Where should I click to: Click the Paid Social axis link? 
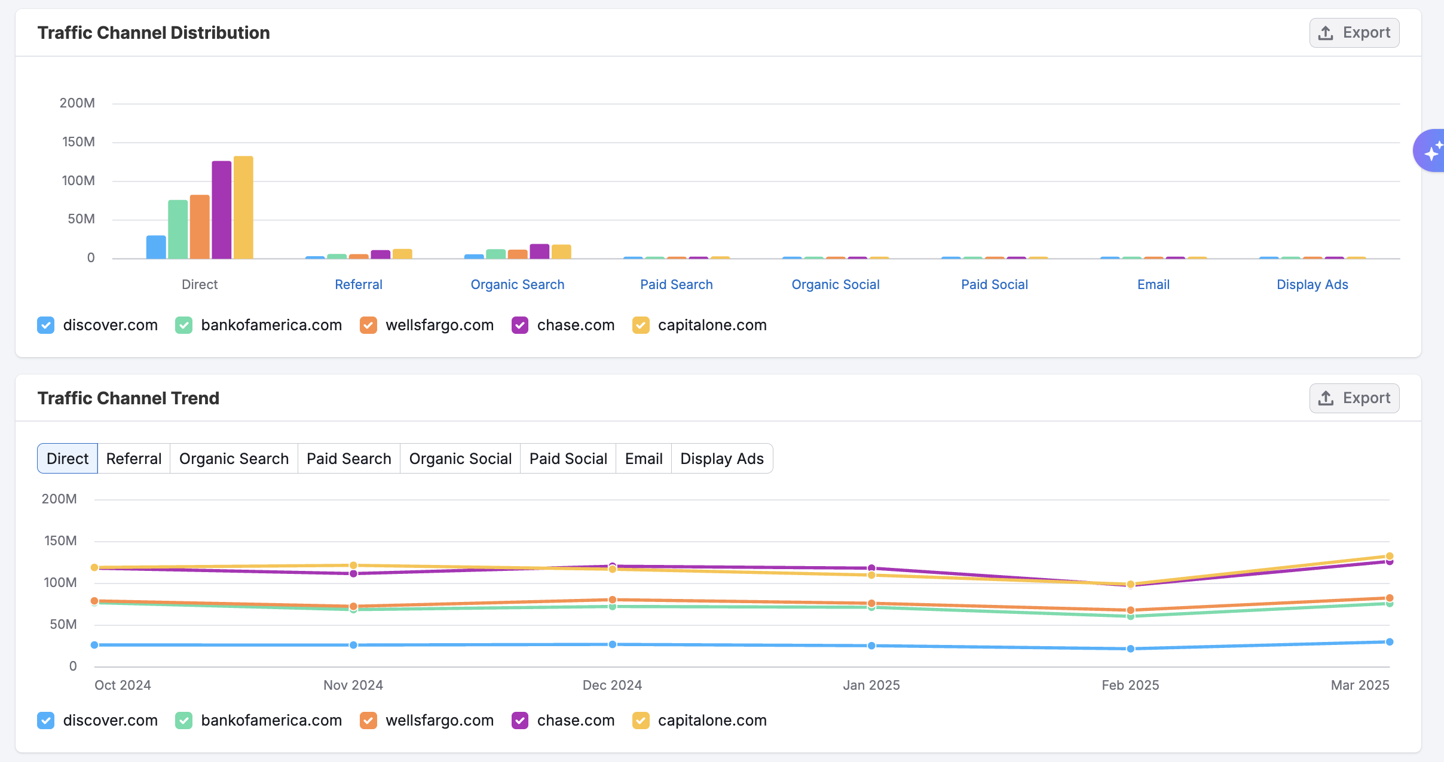994,285
